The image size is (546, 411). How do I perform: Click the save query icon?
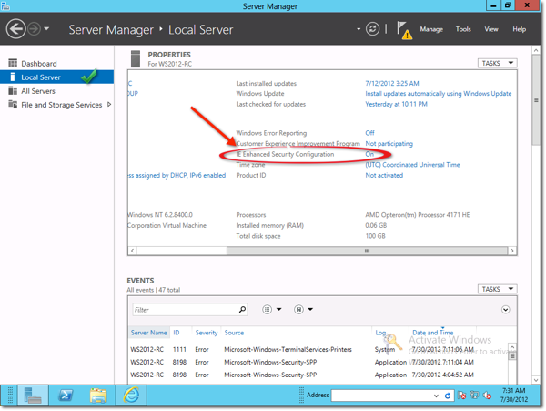pos(298,309)
